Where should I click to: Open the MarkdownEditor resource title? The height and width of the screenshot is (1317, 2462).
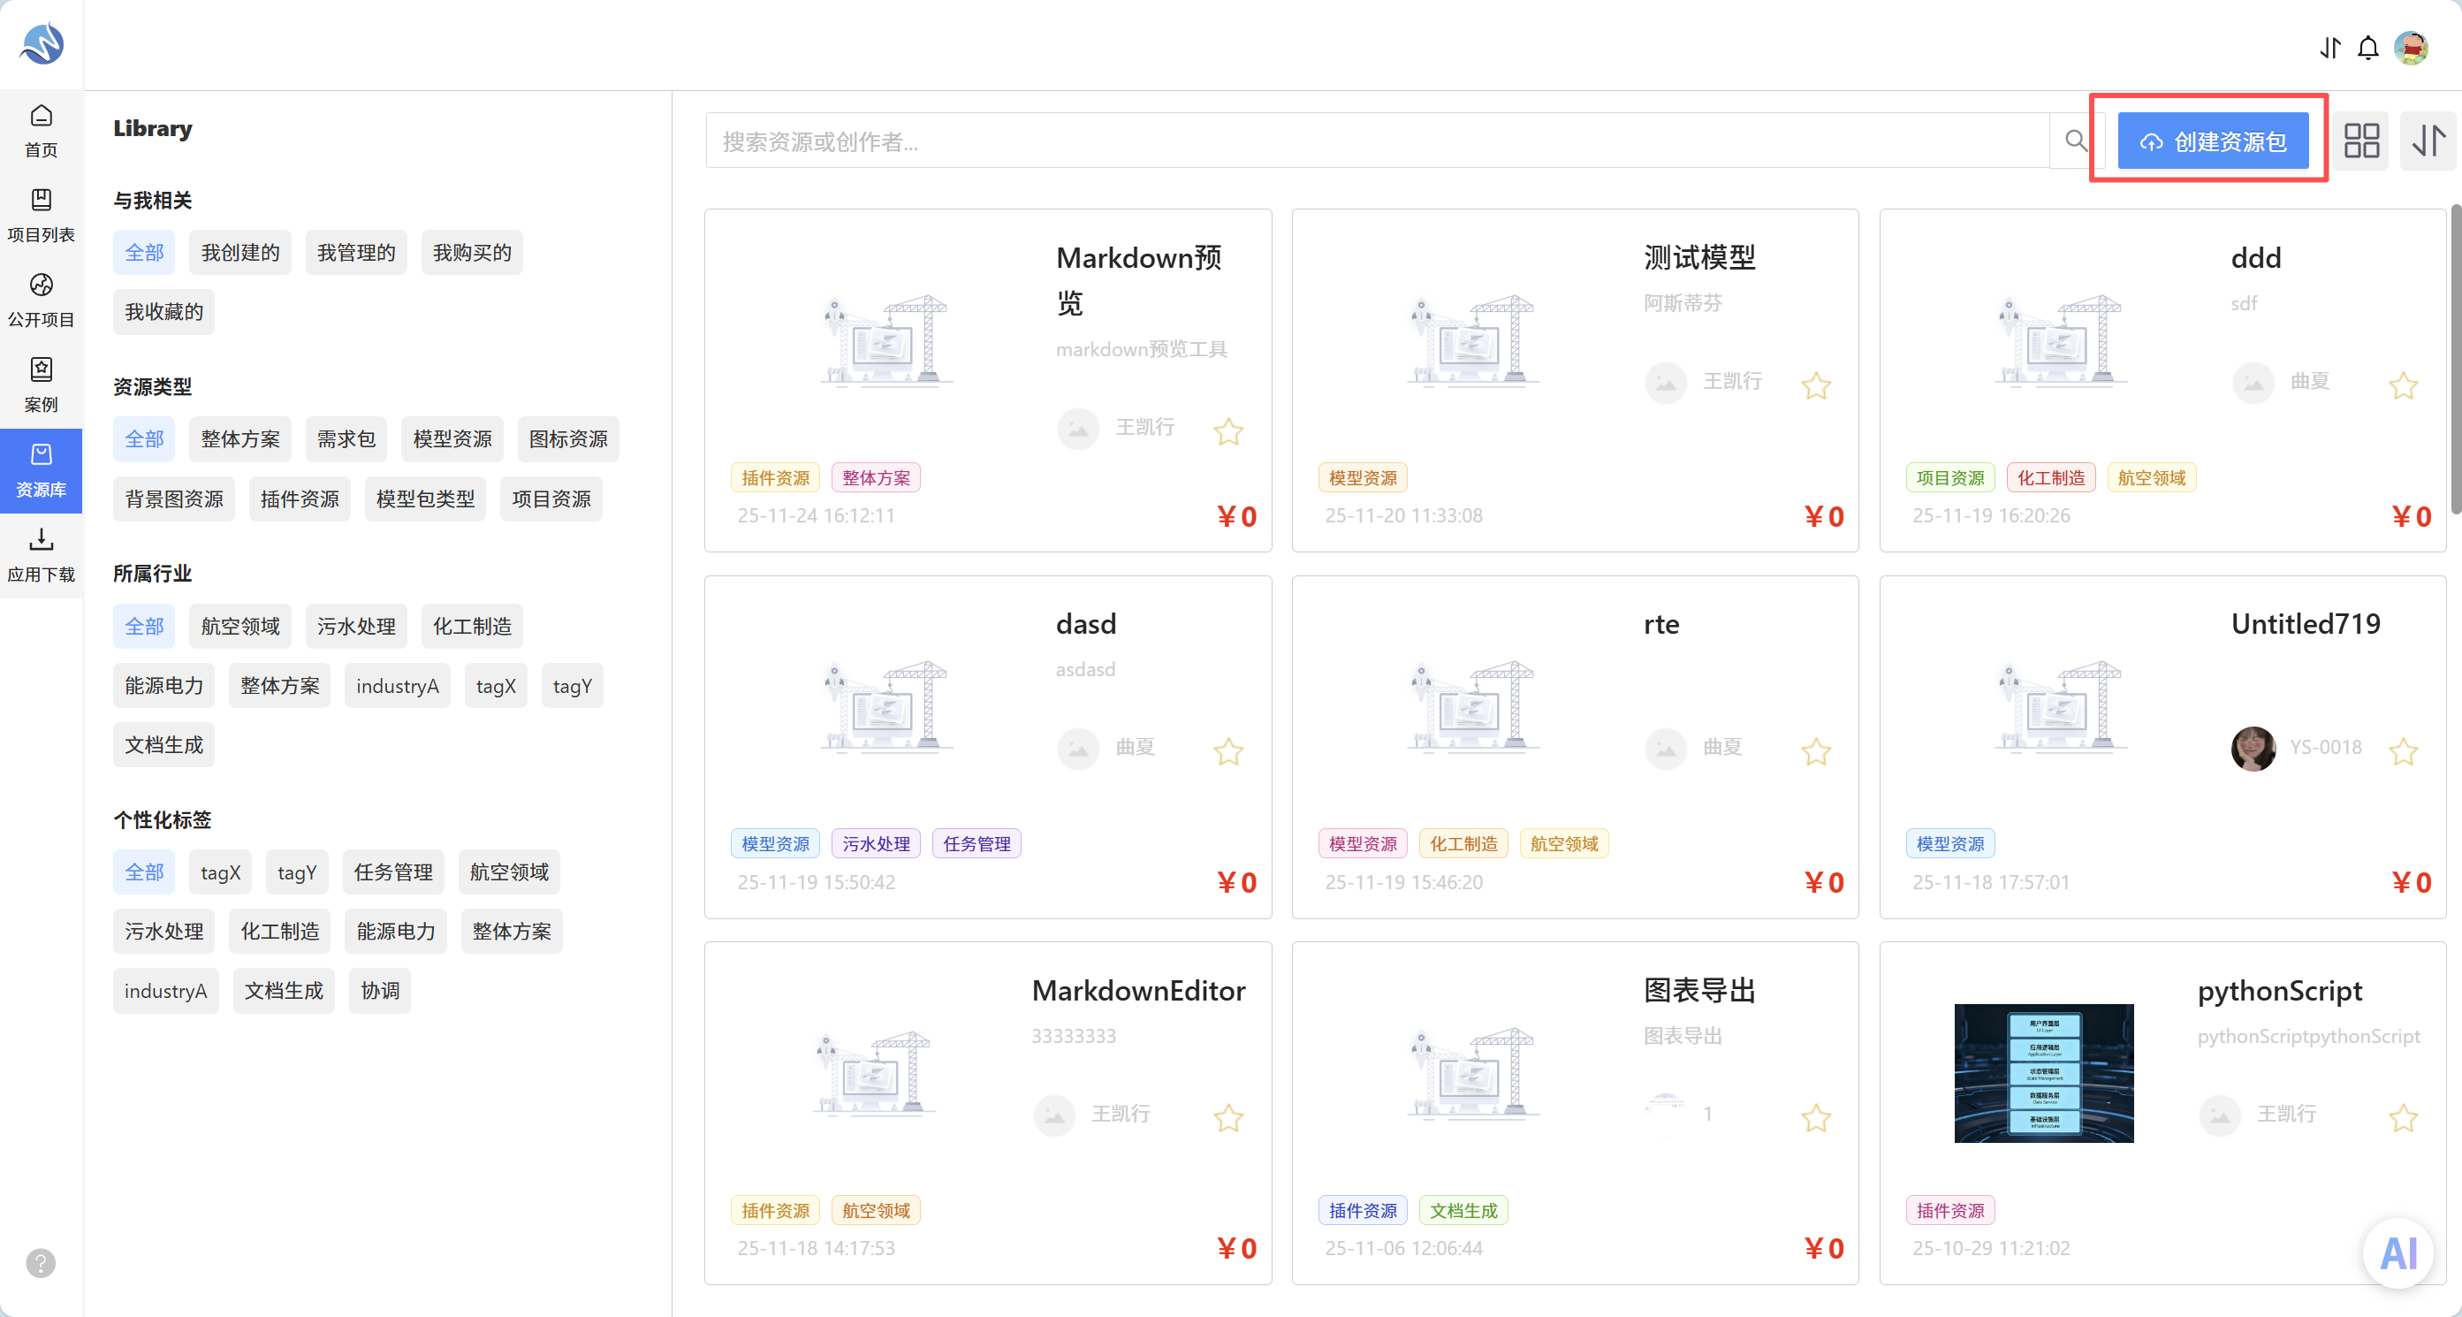[1138, 991]
